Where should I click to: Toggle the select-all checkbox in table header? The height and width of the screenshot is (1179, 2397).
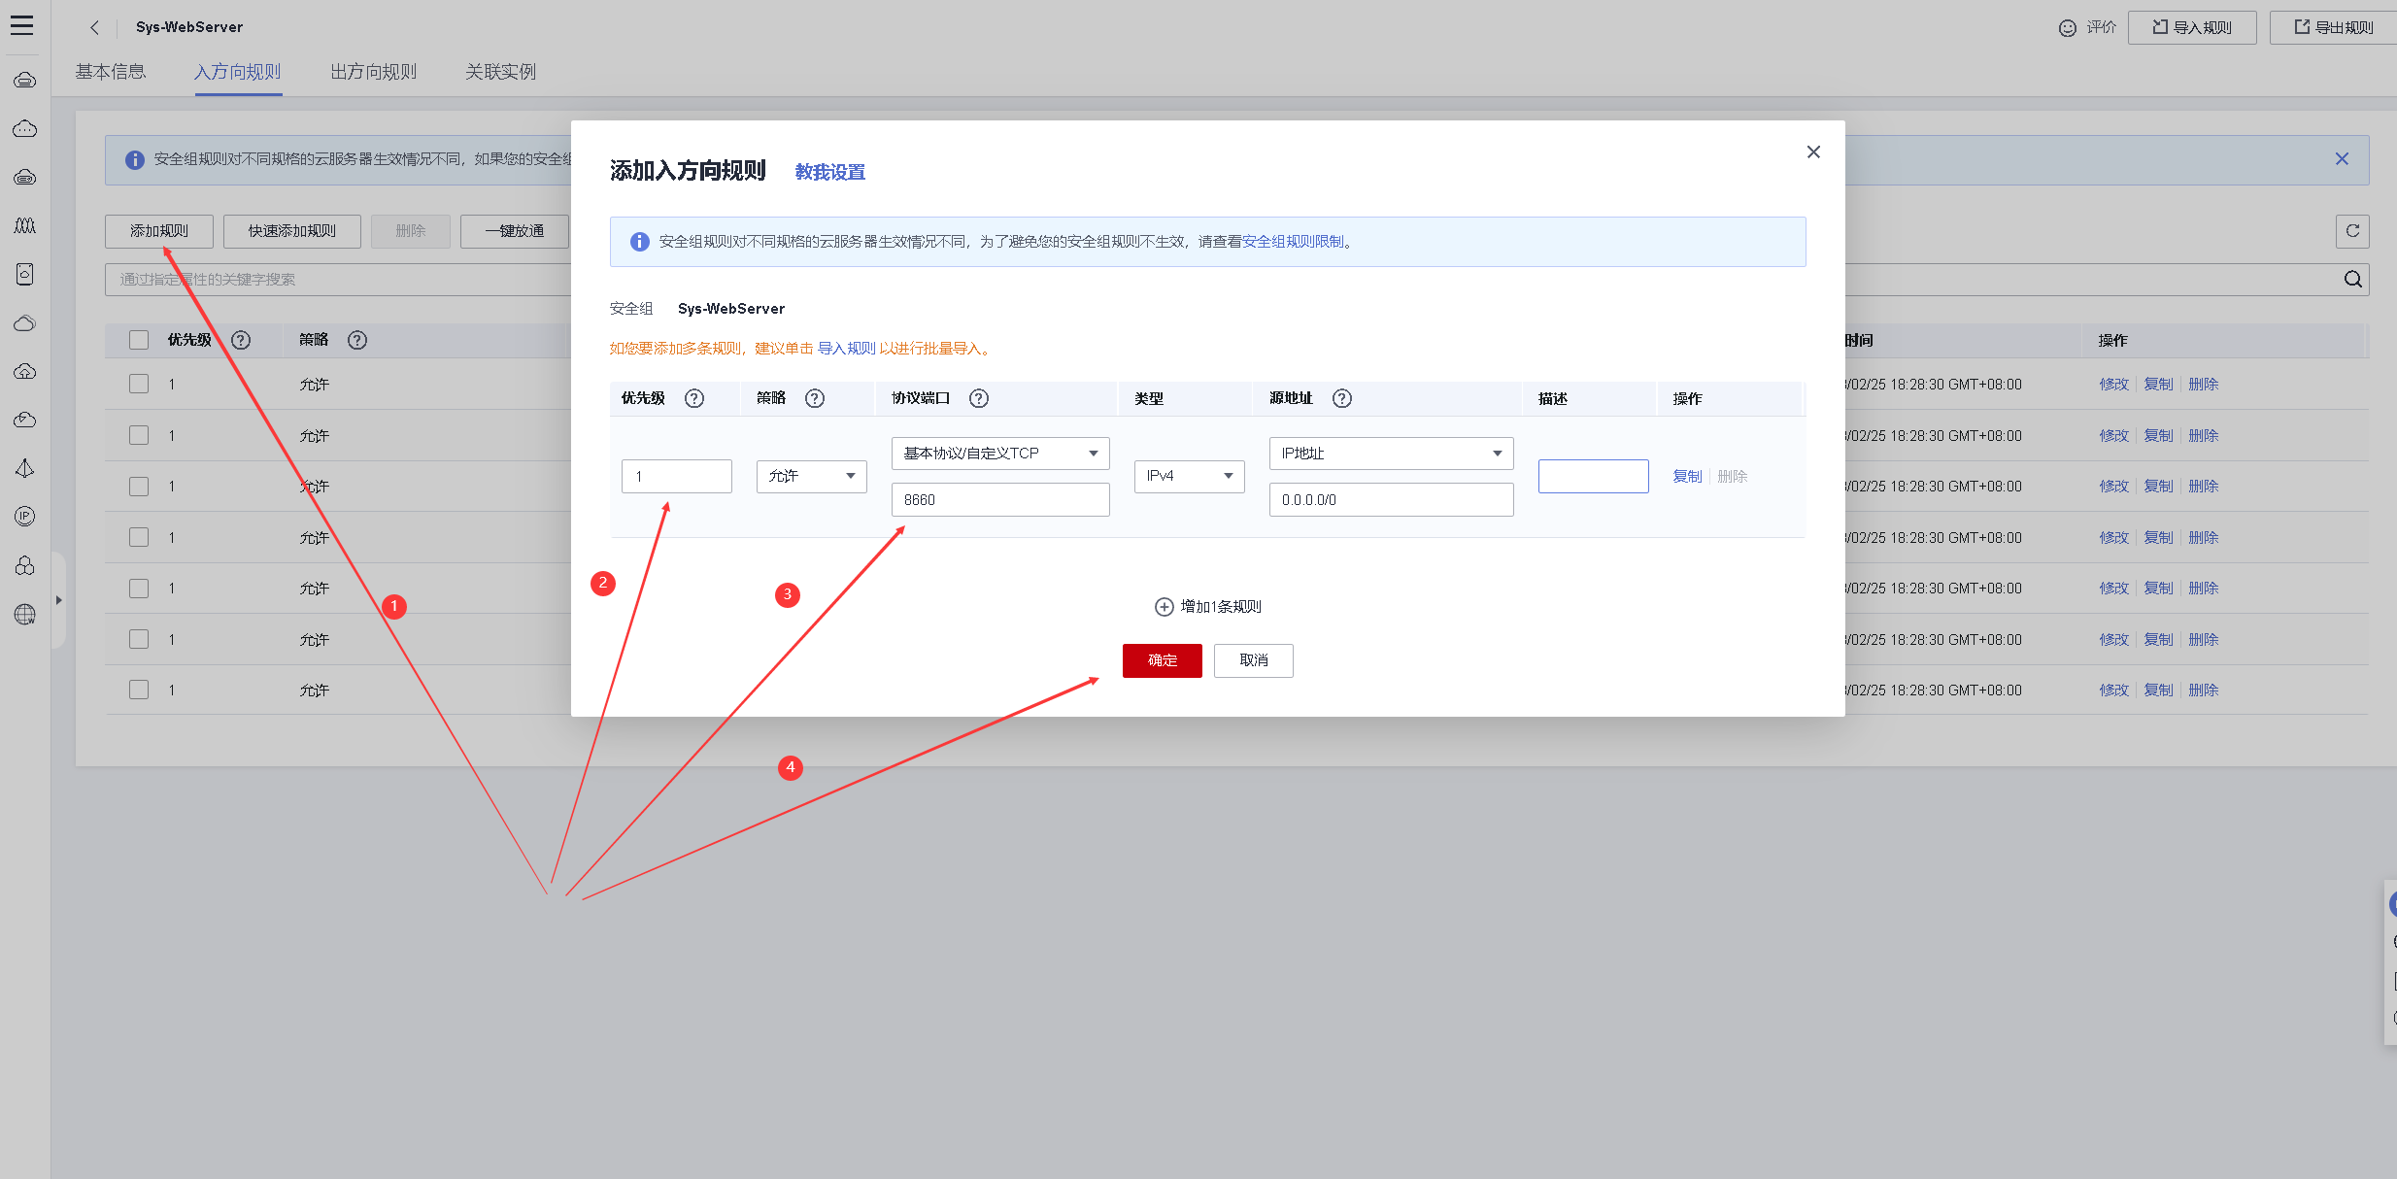pos(139,340)
